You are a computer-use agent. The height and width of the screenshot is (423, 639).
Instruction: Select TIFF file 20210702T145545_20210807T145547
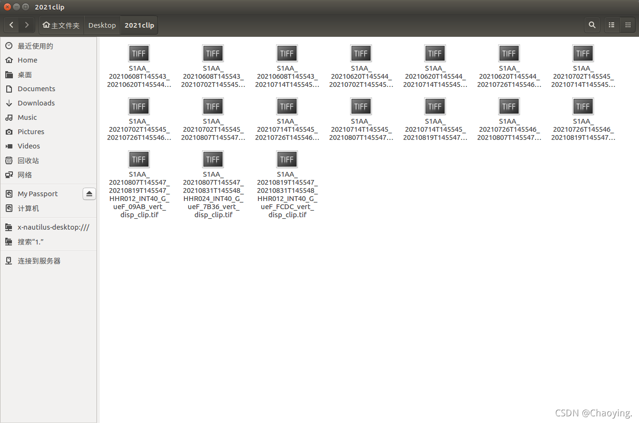coord(213,119)
